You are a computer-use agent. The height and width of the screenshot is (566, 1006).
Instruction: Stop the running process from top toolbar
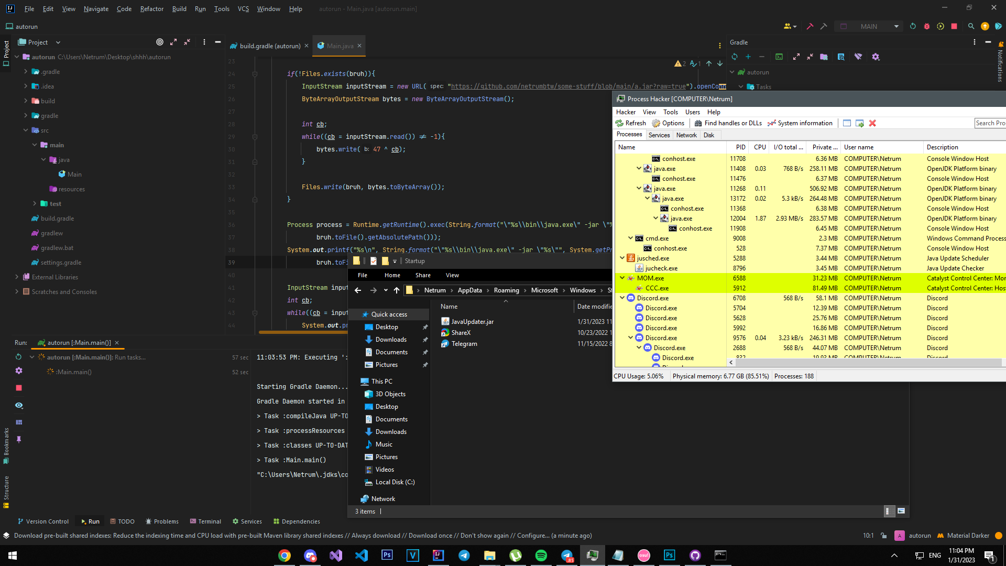[x=954, y=26]
